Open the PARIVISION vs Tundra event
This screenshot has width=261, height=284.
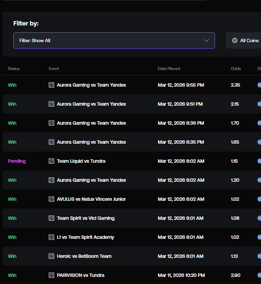coord(80,275)
